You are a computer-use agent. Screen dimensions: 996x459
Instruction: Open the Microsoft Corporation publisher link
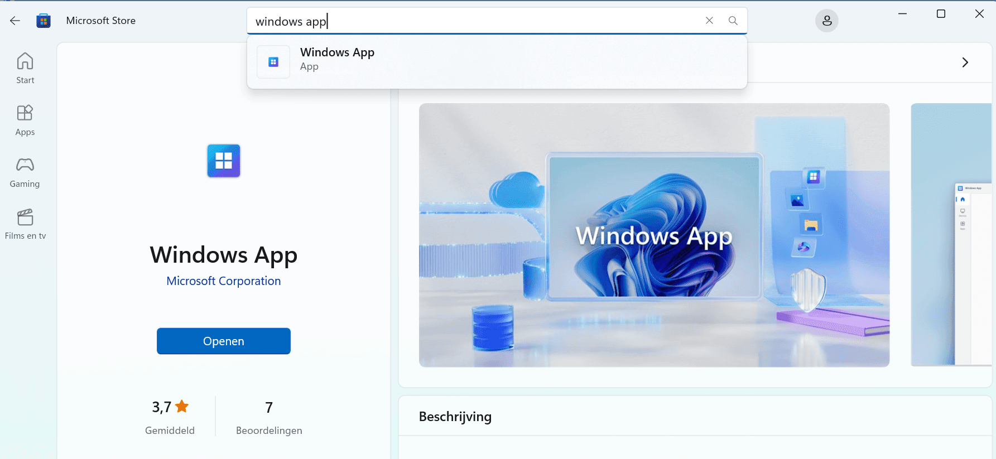pyautogui.click(x=223, y=281)
